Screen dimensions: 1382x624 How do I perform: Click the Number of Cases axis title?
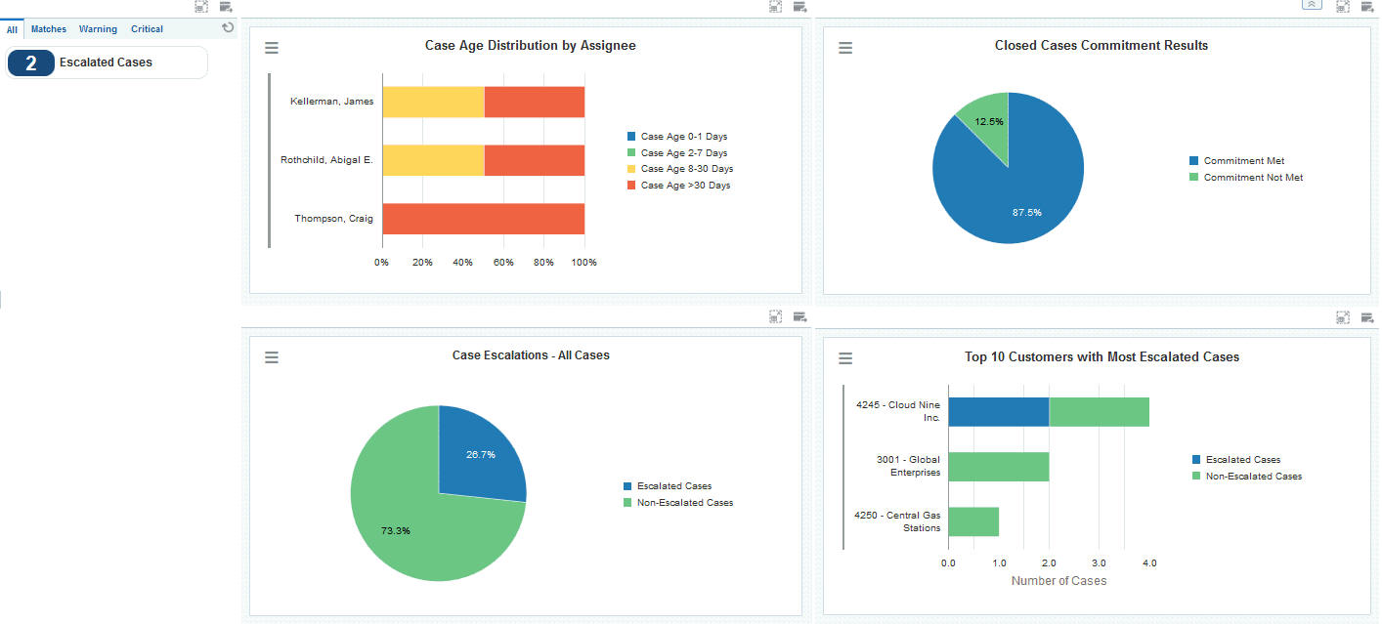(x=1058, y=581)
